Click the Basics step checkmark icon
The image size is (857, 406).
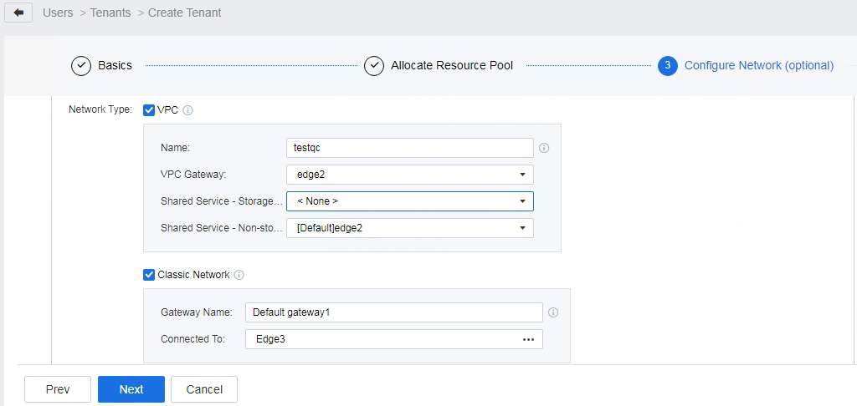click(81, 66)
